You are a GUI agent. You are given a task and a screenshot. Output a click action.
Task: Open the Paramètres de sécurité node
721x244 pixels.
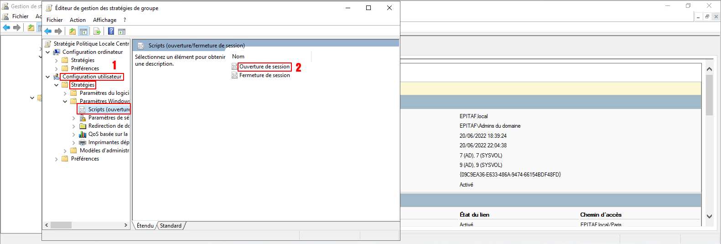pyautogui.click(x=109, y=118)
